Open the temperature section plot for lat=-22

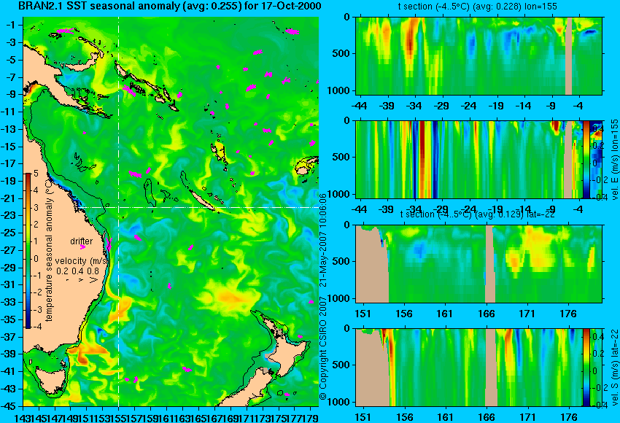click(x=478, y=264)
